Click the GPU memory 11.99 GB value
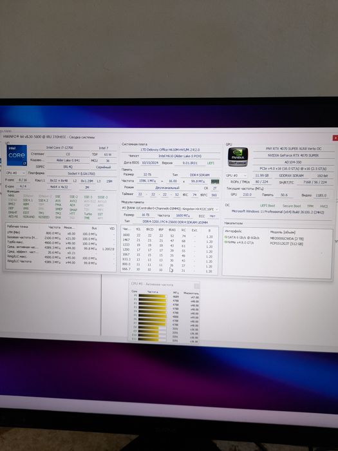Viewport: 338px width, 451px height. pos(262,175)
